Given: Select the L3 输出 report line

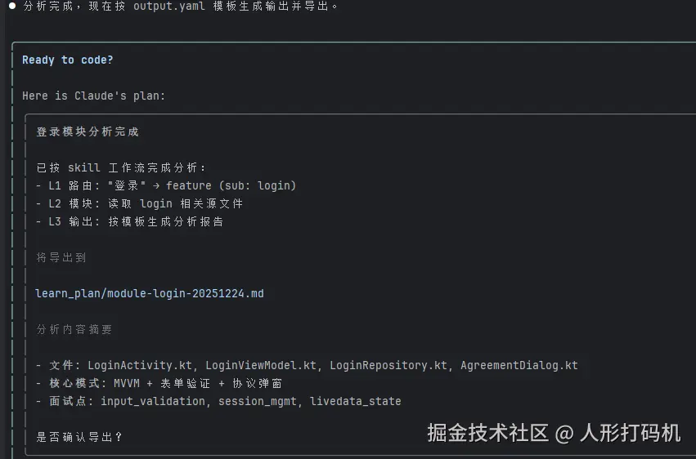Looking at the screenshot, I should click(129, 221).
